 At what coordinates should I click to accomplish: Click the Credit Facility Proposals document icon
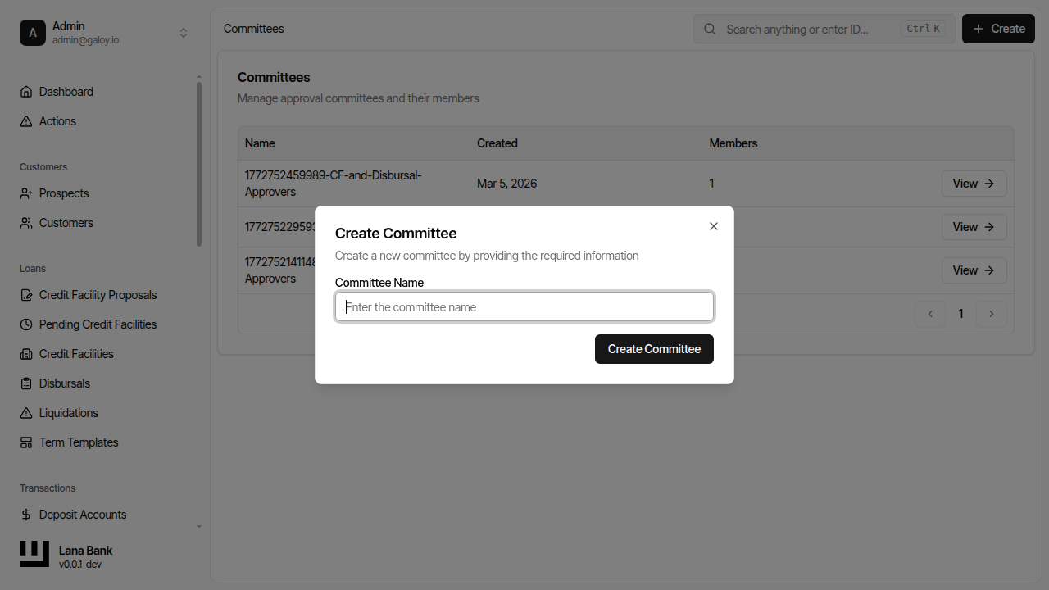click(x=25, y=294)
